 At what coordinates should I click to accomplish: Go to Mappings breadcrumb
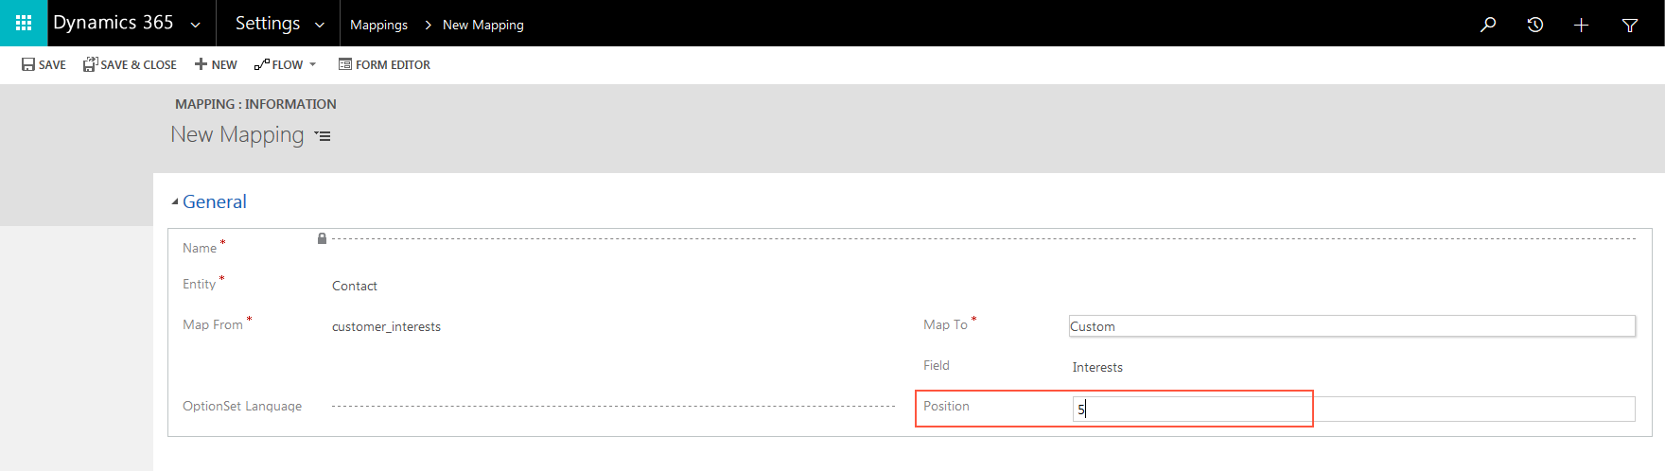click(378, 25)
